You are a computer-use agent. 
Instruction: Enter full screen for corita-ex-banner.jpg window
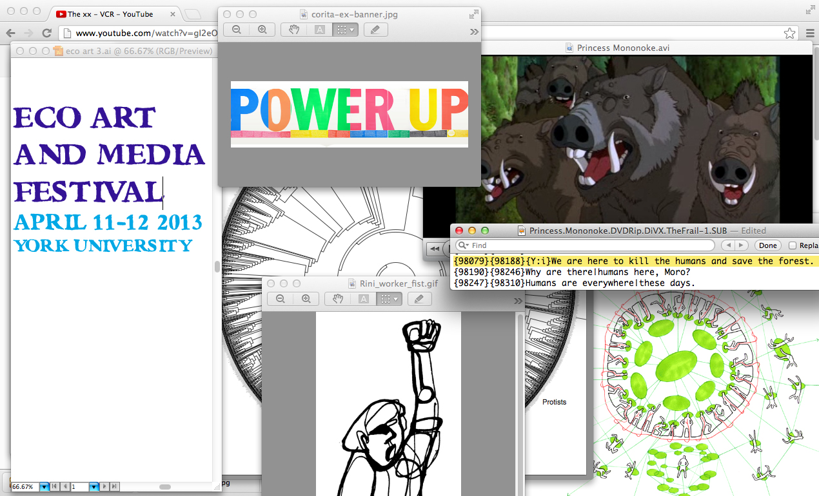pyautogui.click(x=474, y=14)
